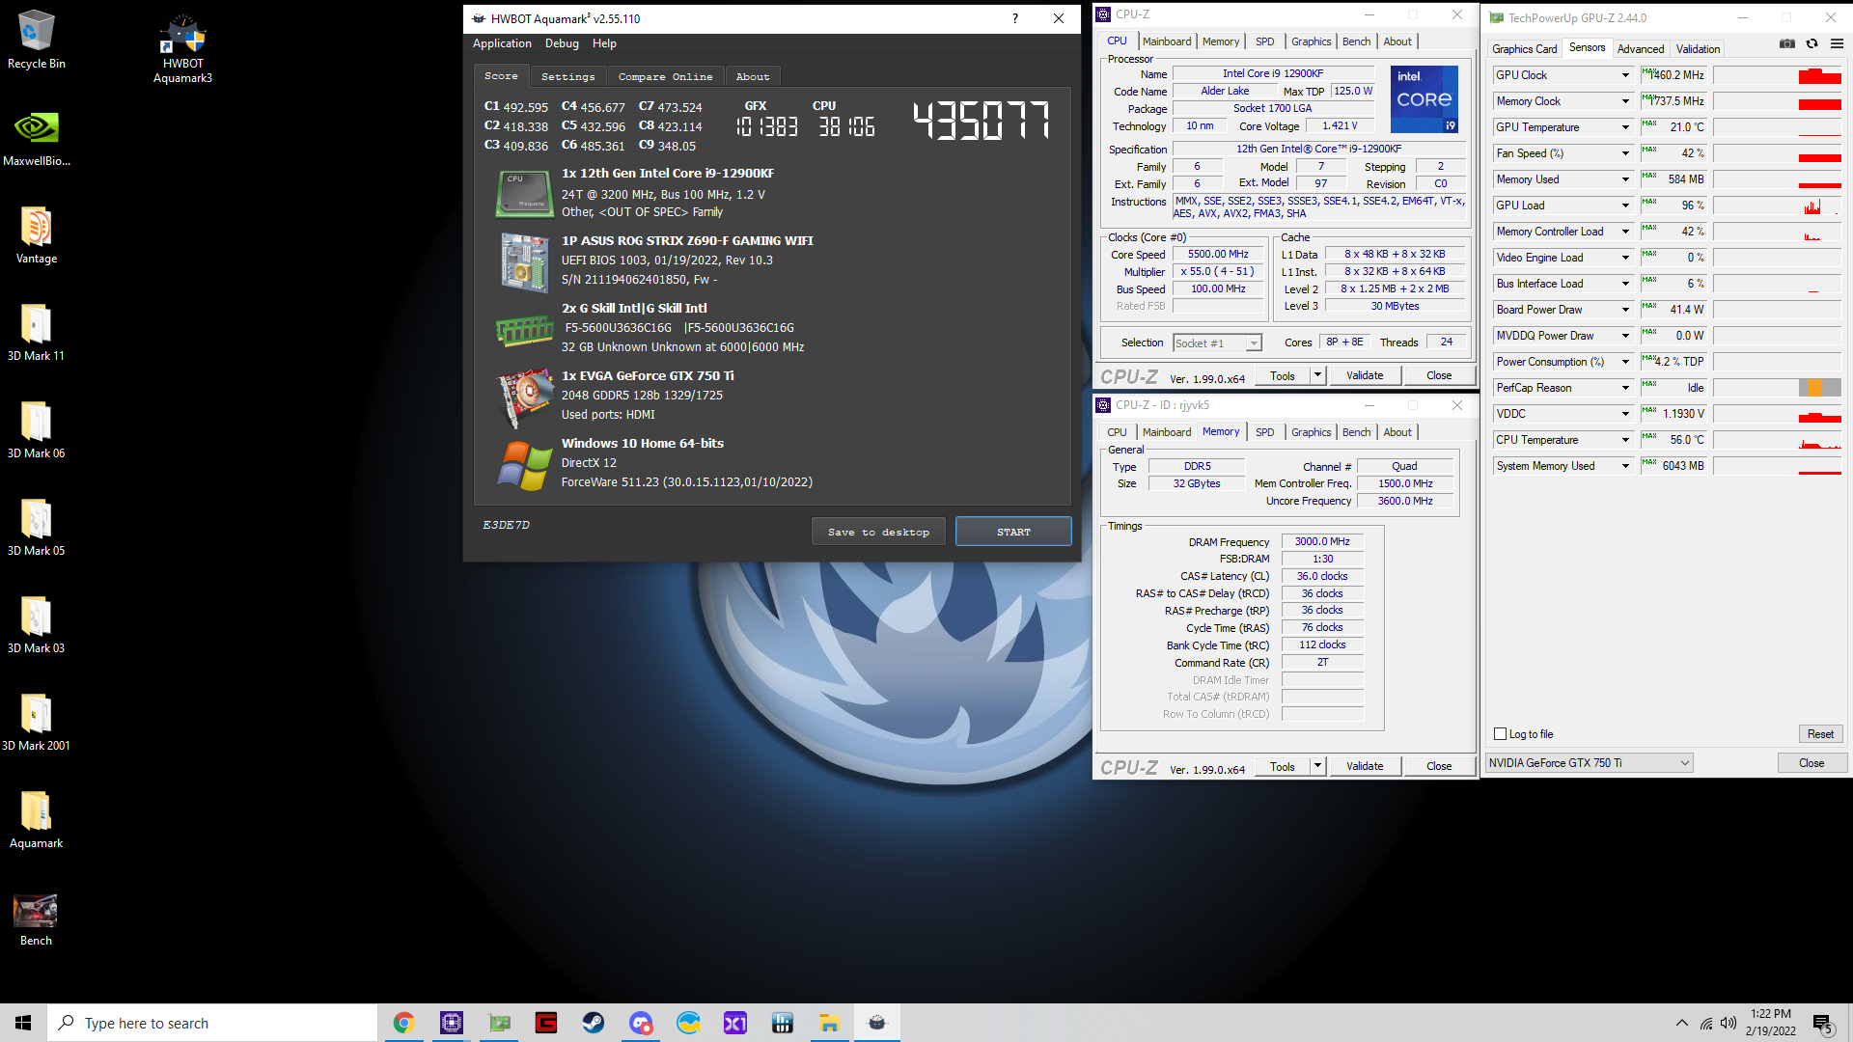
Task: Switch to Advanced tab in GPU-Z
Action: [x=1641, y=48]
